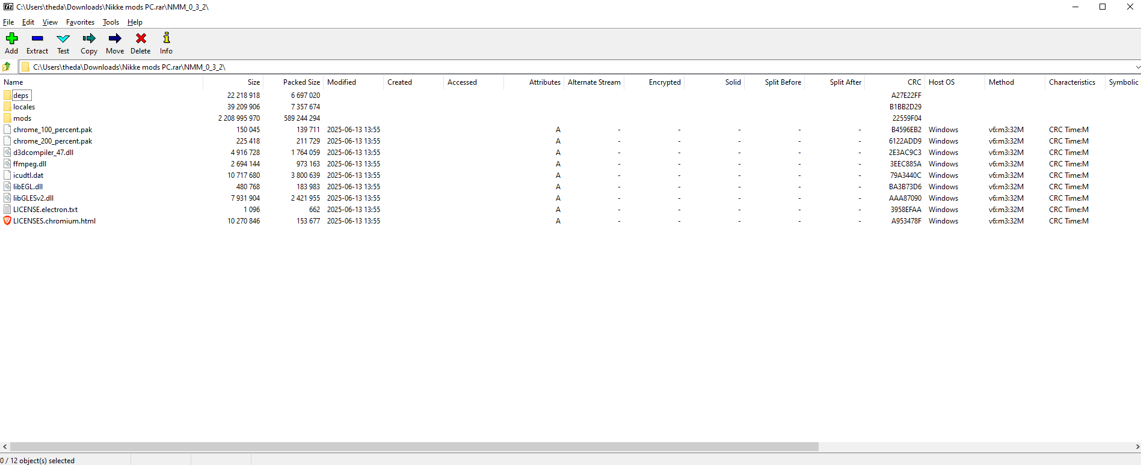Sort by the Solid column header
Image resolution: width=1141 pixels, height=465 pixels.
coord(715,82)
